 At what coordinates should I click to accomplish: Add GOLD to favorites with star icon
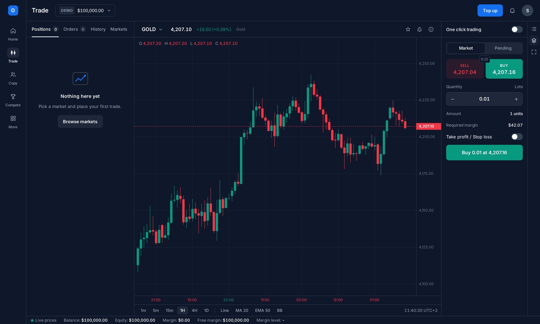(408, 29)
